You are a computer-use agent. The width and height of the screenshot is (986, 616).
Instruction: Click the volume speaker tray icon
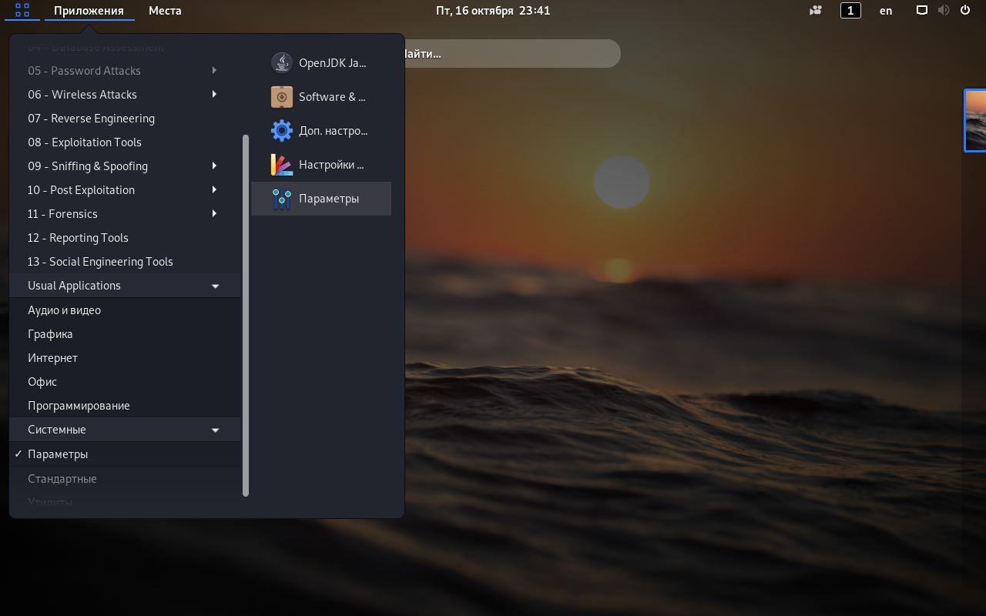tap(943, 11)
